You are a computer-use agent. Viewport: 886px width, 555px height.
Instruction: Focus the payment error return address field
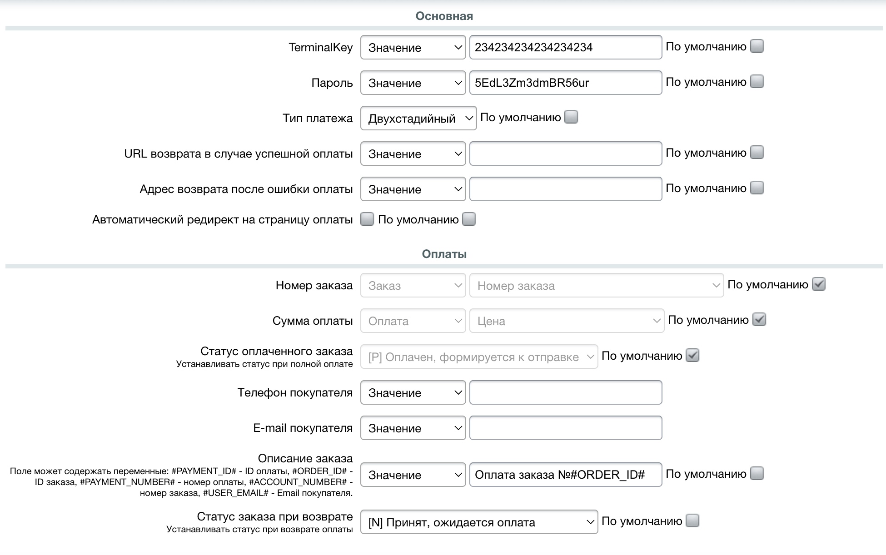[565, 189]
